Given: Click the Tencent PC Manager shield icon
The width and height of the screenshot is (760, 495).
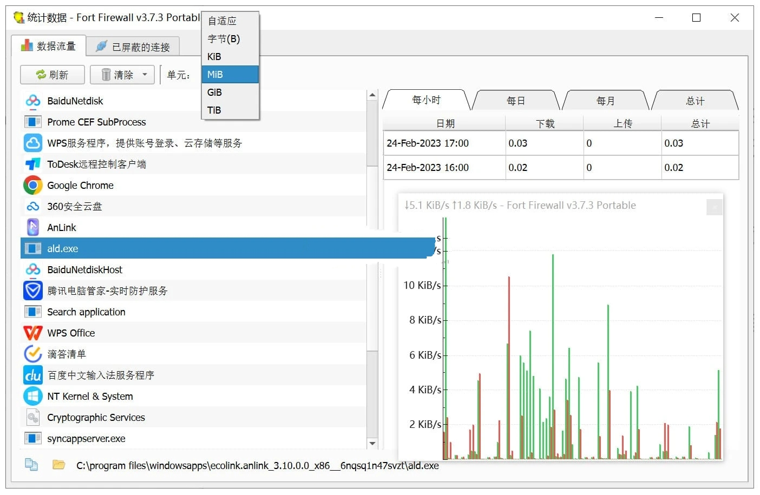Looking at the screenshot, I should click(x=33, y=291).
